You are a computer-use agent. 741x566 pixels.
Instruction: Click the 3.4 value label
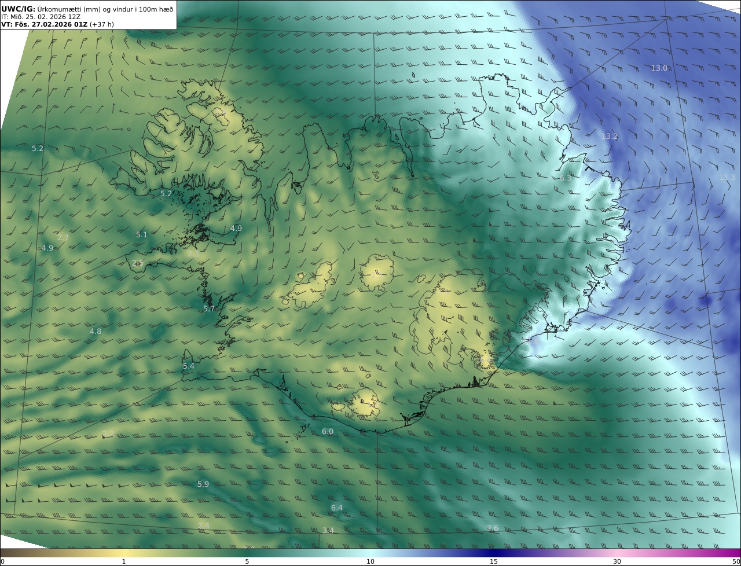tap(328, 530)
